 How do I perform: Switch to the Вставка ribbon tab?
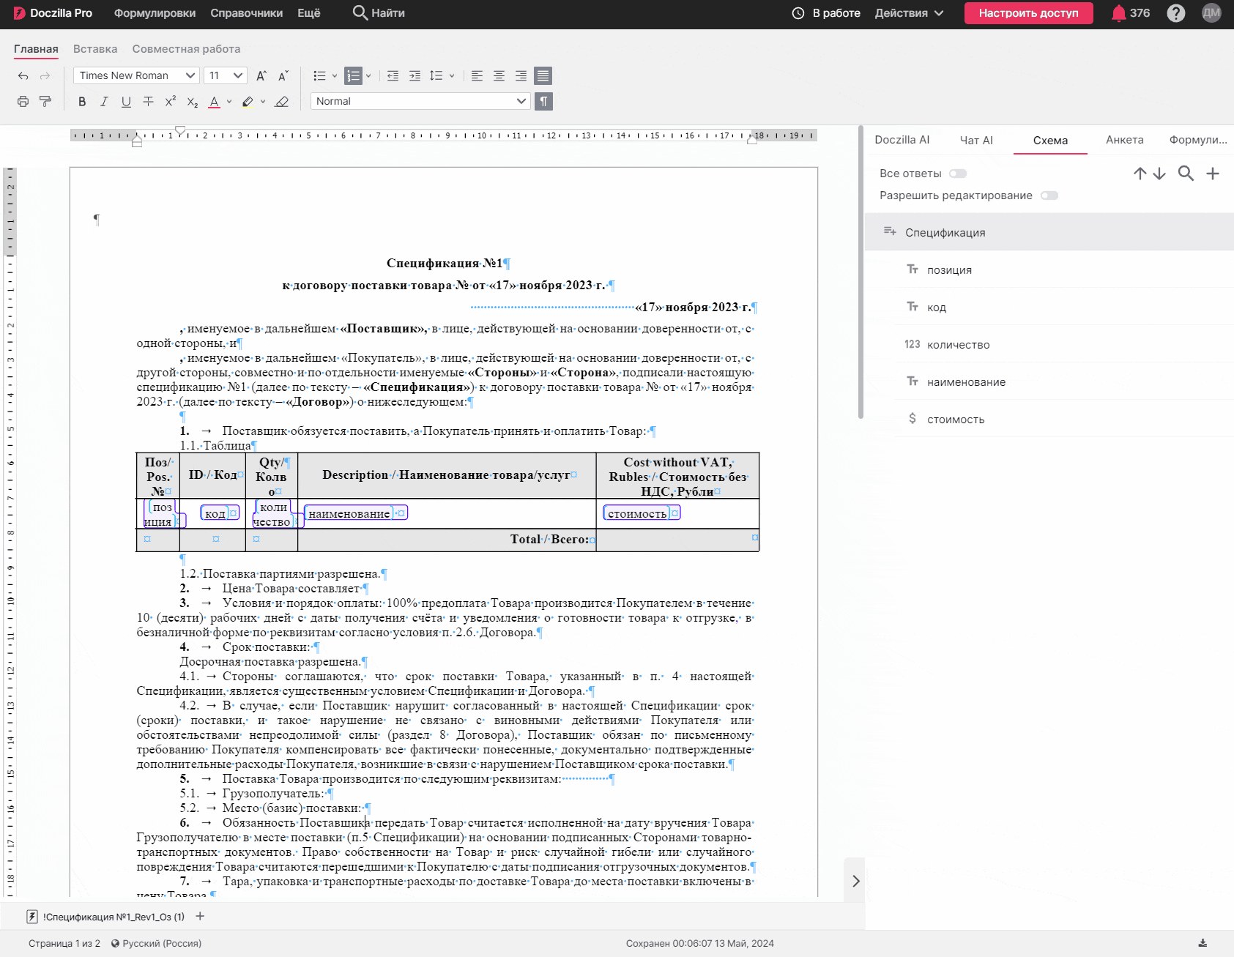pos(95,49)
